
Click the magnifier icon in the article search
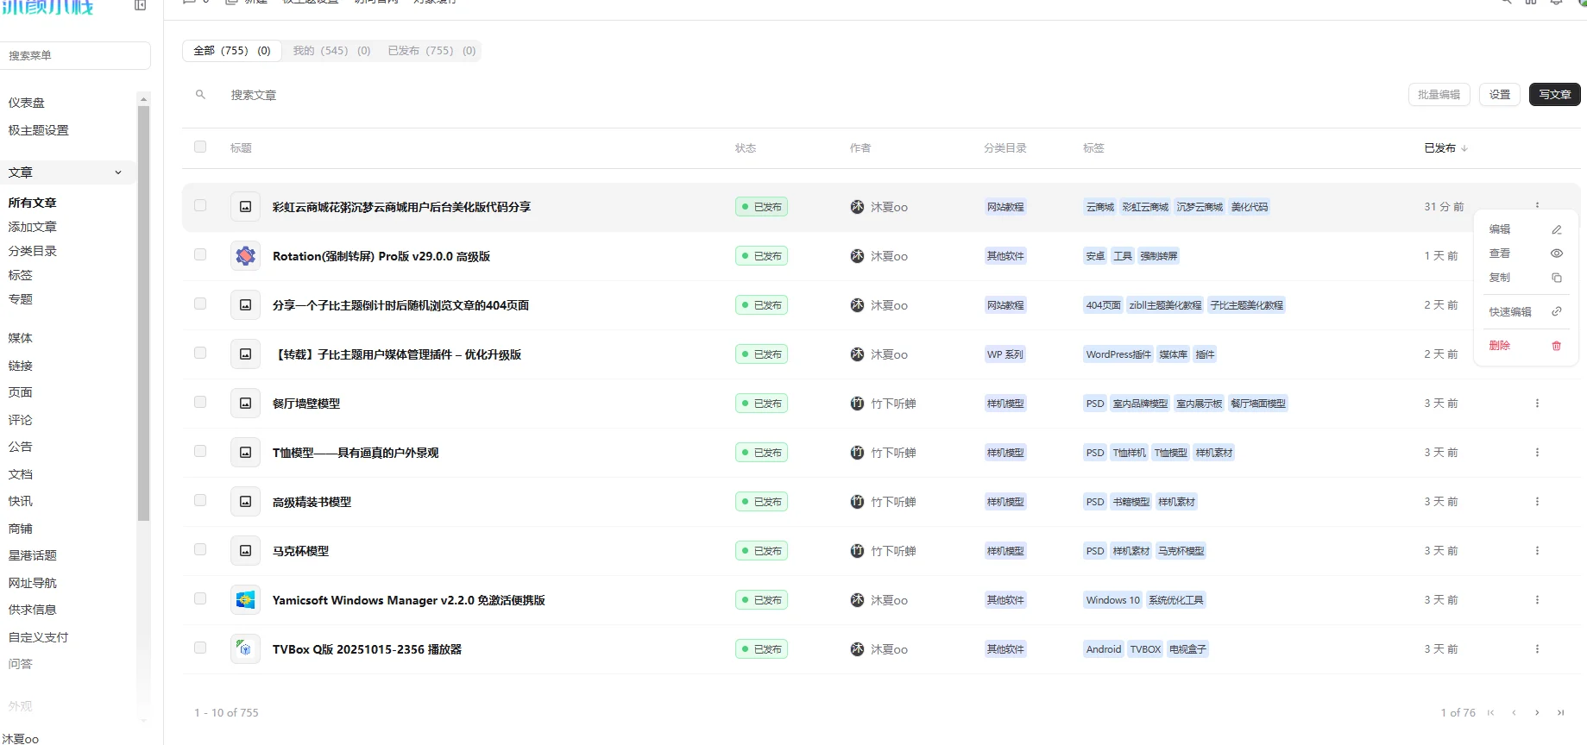[x=200, y=95]
